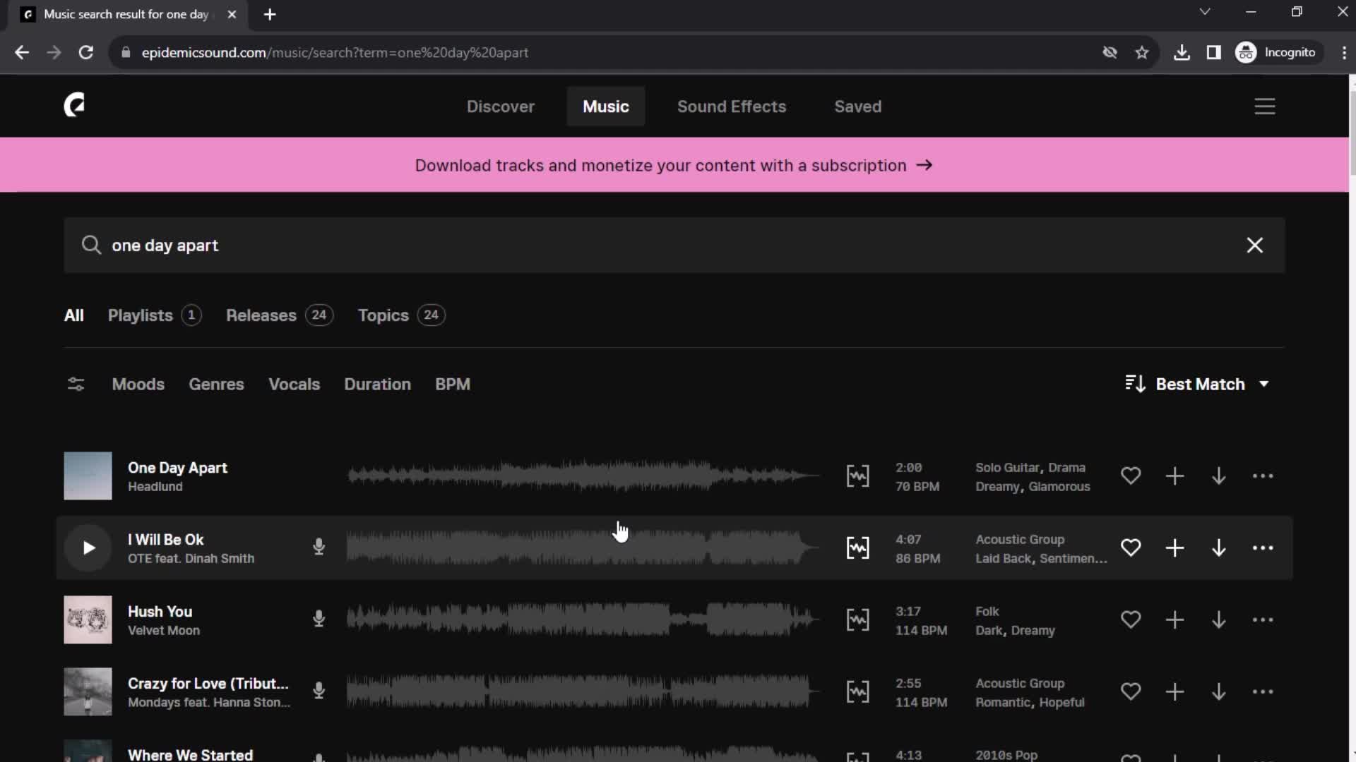This screenshot has height=762, width=1356.
Task: Like the Crazy for Love track
Action: pyautogui.click(x=1130, y=692)
